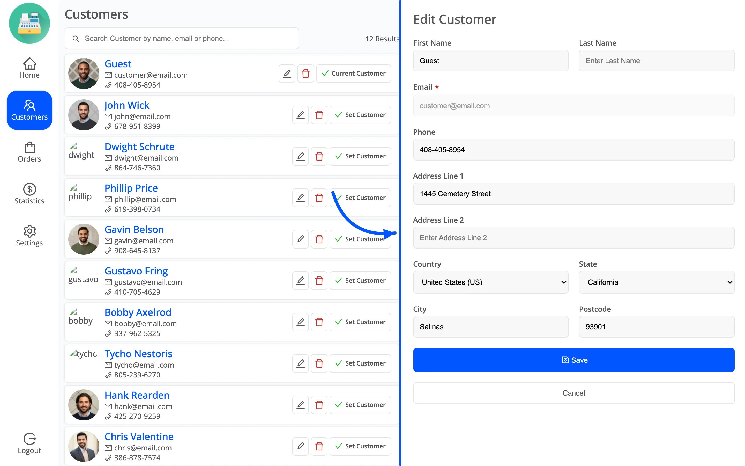Screen dimensions: 745x466
Task: Edit Hank Rearden with pencil icon
Action: (301, 405)
